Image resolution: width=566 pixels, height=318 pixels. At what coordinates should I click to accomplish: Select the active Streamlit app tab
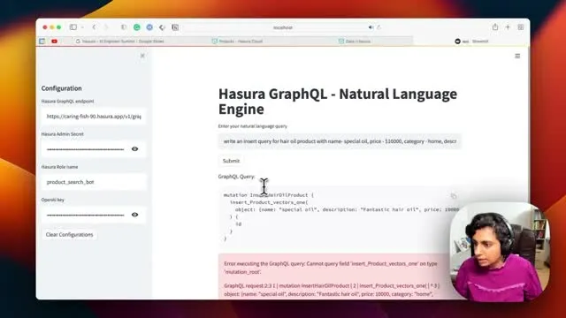(471, 42)
